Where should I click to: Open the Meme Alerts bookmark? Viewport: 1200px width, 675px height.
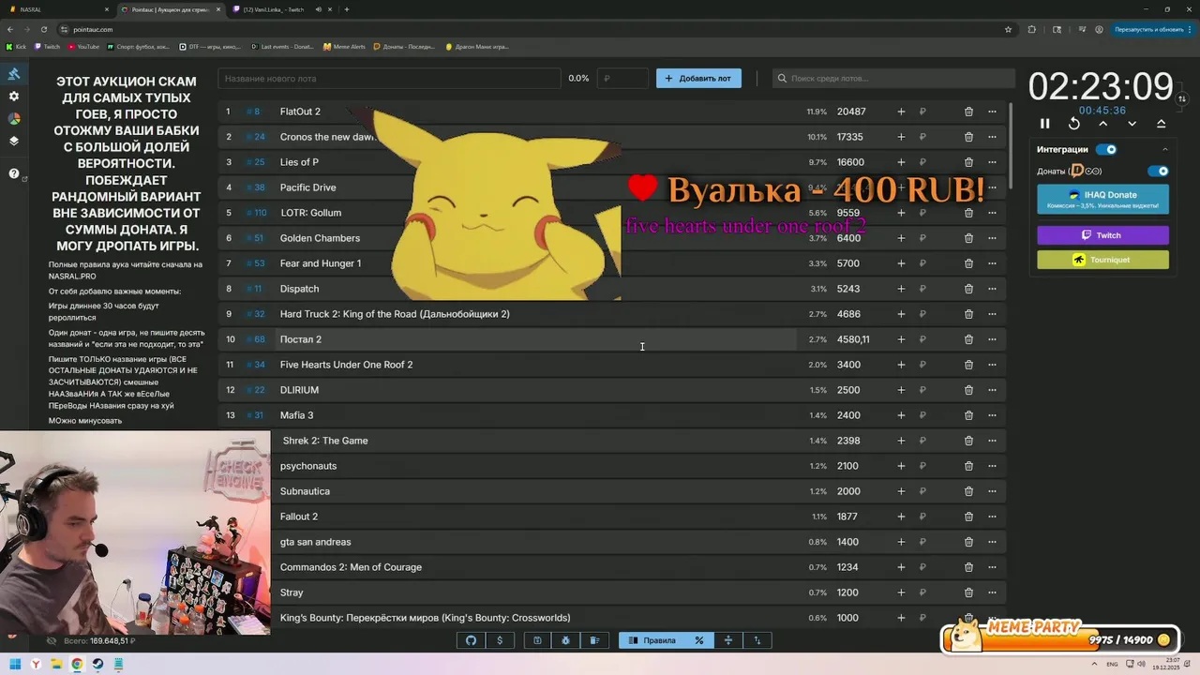343,46
